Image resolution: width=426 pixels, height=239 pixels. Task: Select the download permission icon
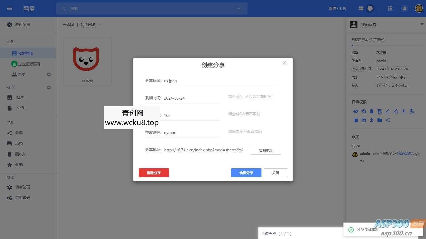tap(404, 111)
